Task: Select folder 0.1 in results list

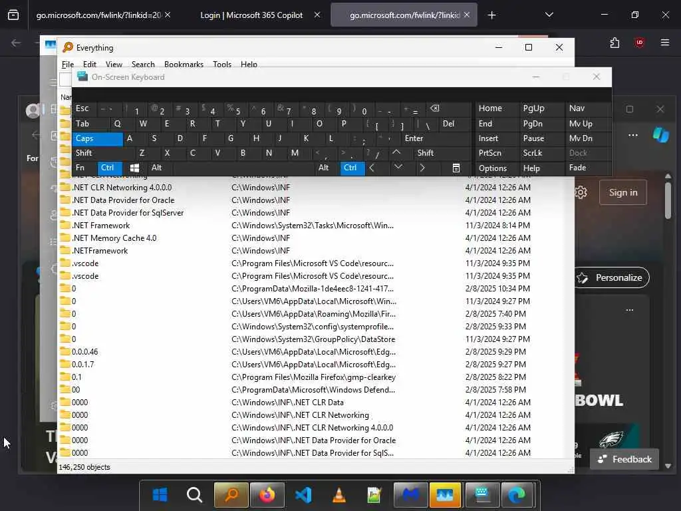Action: [x=315, y=377]
